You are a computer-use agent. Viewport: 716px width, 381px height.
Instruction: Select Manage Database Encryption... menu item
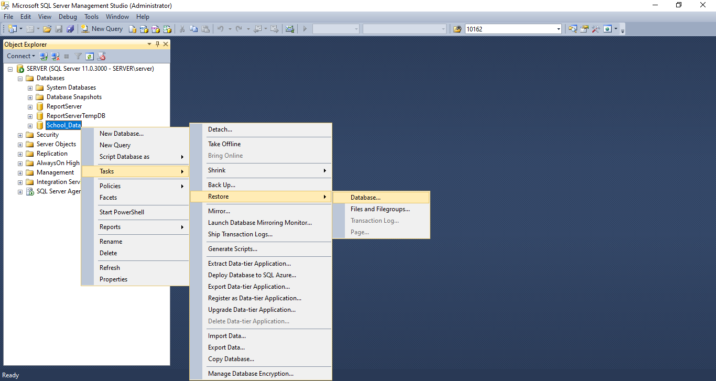click(261, 374)
